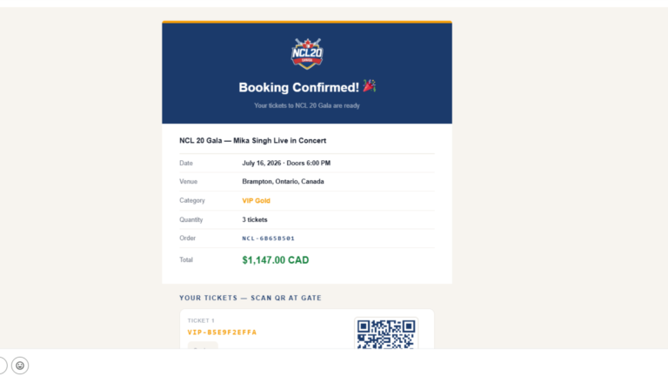Click the Your Tickets Scan QR heading
The image size is (668, 376).
coord(250,298)
